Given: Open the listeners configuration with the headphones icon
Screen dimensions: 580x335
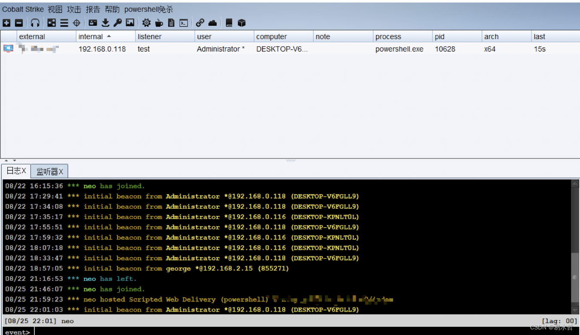Looking at the screenshot, I should (x=35, y=23).
